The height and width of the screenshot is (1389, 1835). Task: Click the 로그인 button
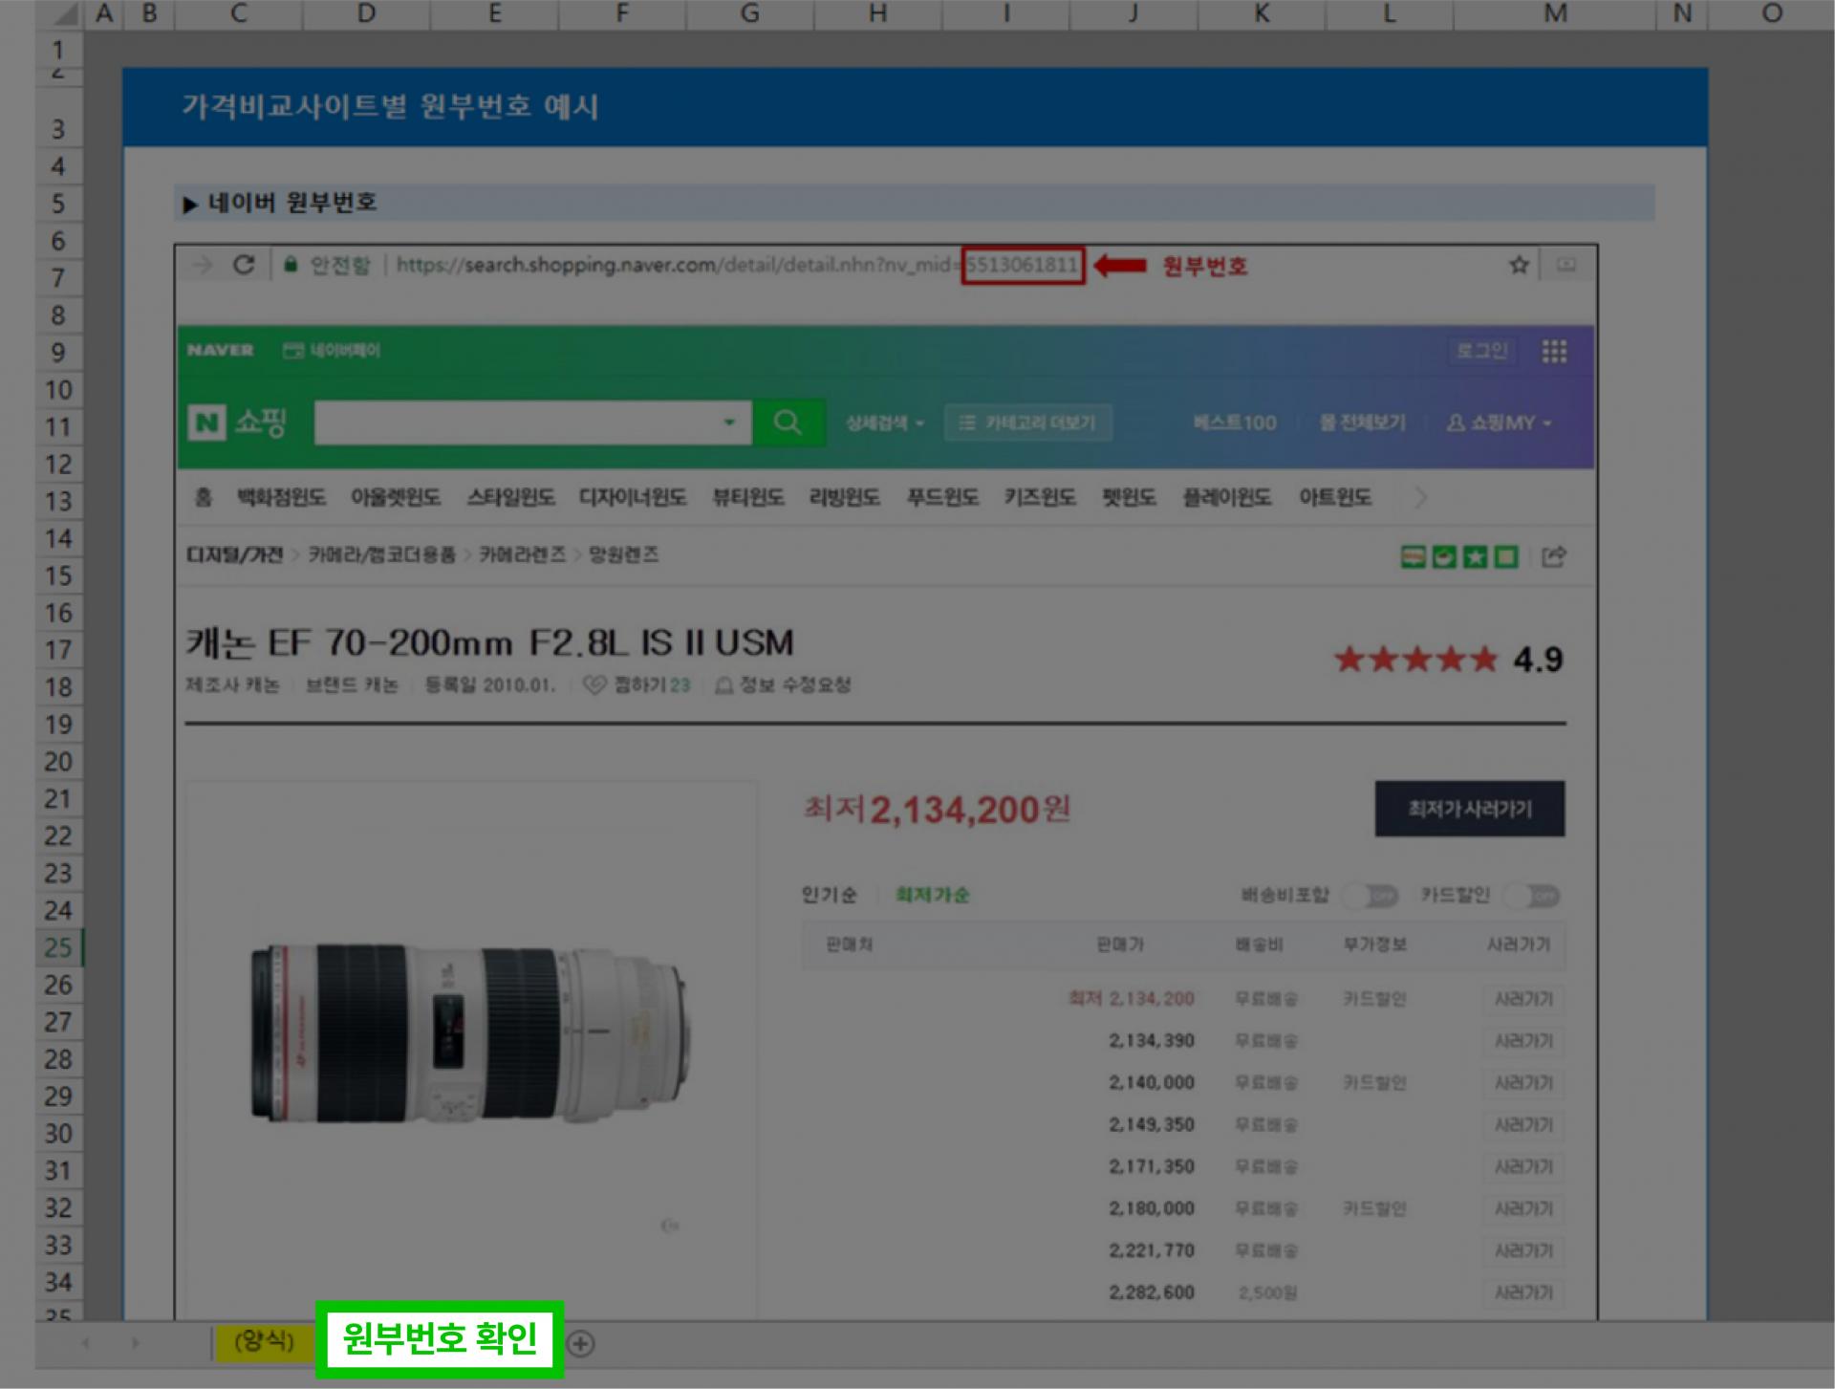[1480, 351]
